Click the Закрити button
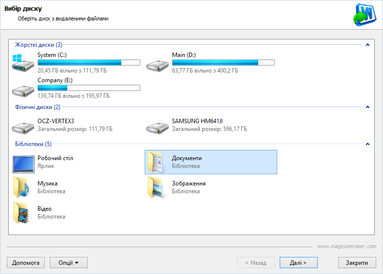 pos(357,262)
